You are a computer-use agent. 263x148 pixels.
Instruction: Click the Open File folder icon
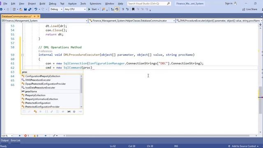[x=21, y=9]
